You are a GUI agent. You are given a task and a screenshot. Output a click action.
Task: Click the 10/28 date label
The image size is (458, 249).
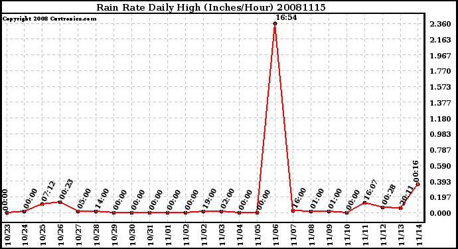(x=97, y=234)
